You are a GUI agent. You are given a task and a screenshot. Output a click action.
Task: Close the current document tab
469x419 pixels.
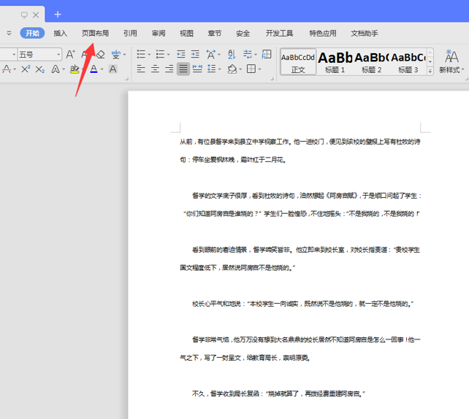pyautogui.click(x=36, y=15)
